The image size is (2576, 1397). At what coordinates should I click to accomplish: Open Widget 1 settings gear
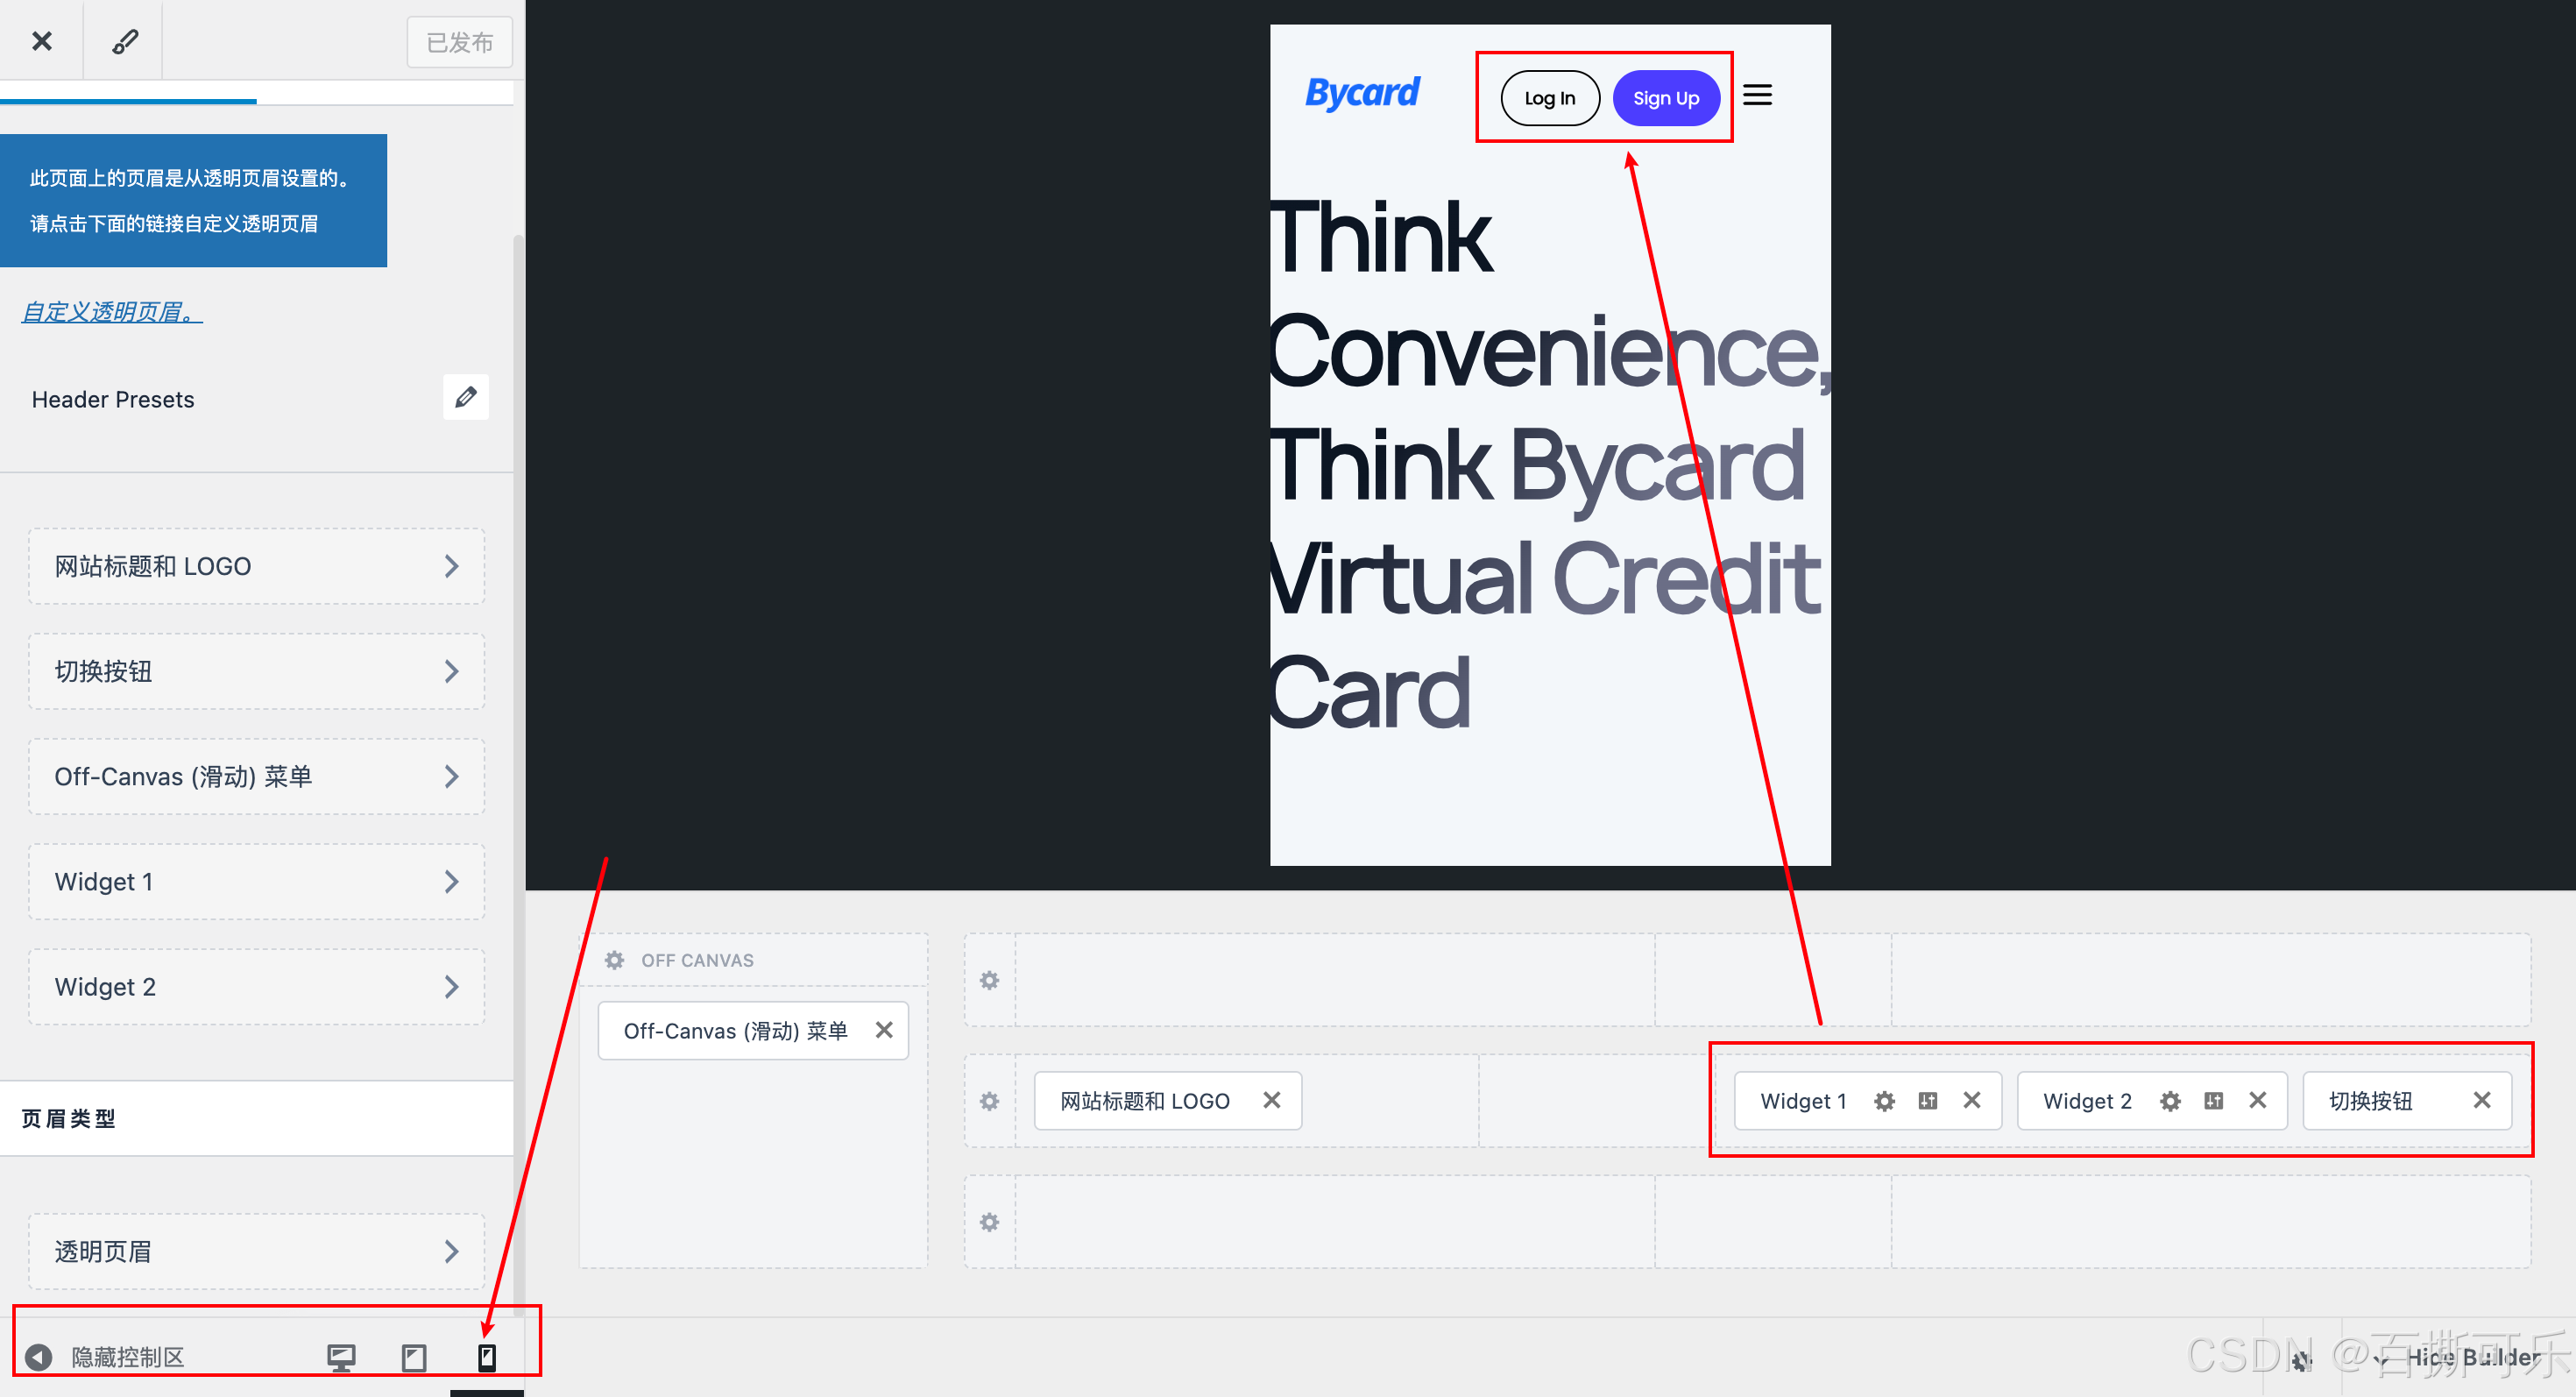click(1884, 1101)
